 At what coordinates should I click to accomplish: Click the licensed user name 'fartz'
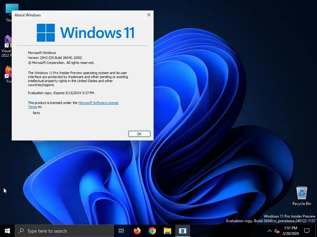click(36, 113)
